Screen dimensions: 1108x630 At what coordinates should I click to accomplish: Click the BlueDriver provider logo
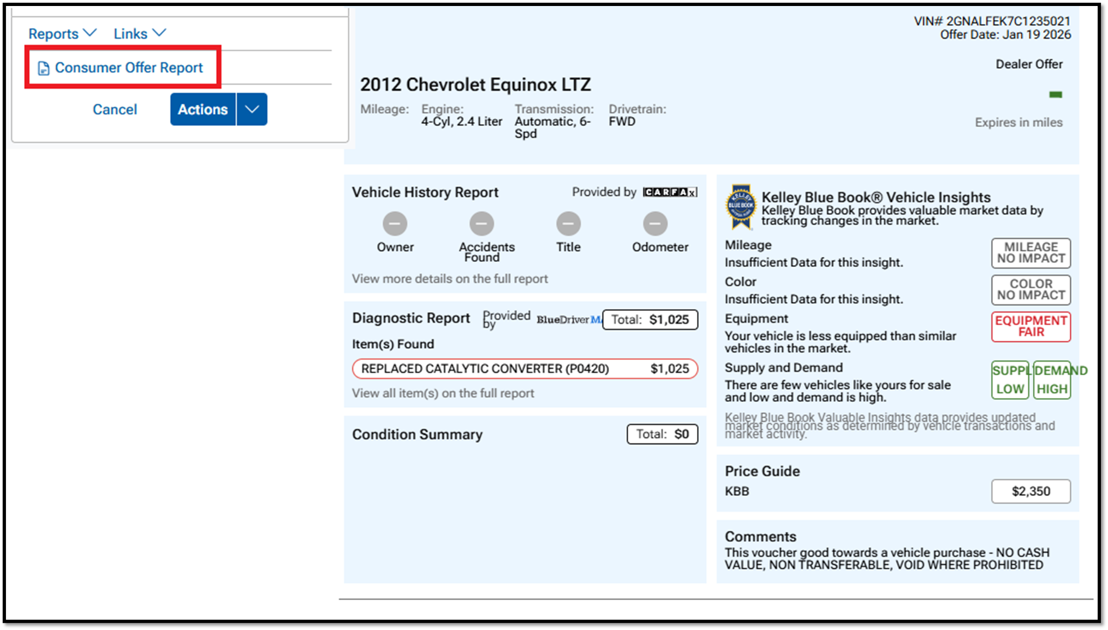coord(568,320)
